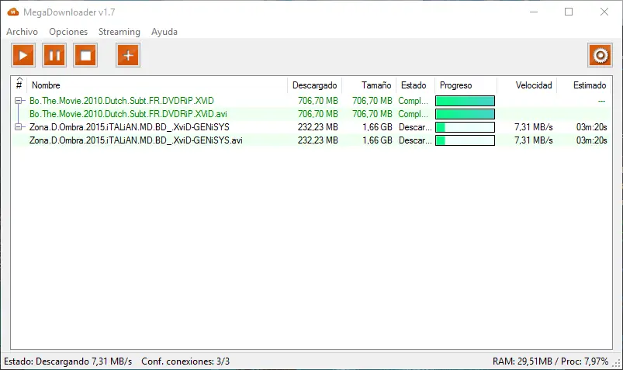The height and width of the screenshot is (370, 623).
Task: Sort list by Descargado column header
Action: pyautogui.click(x=315, y=85)
